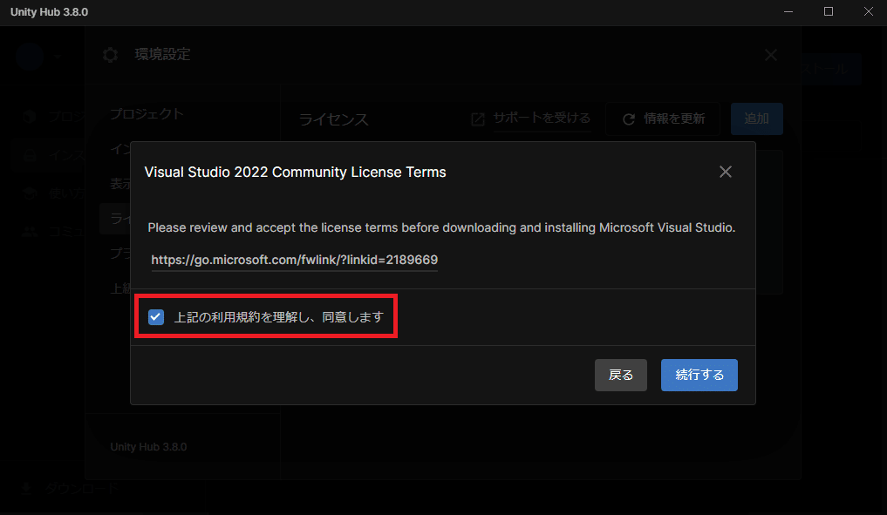The width and height of the screenshot is (887, 515).
Task: Click the 戻る button to go back
Action: pos(620,375)
